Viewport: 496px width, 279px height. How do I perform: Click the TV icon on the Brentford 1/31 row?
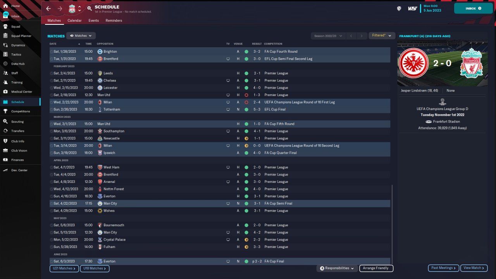click(228, 59)
